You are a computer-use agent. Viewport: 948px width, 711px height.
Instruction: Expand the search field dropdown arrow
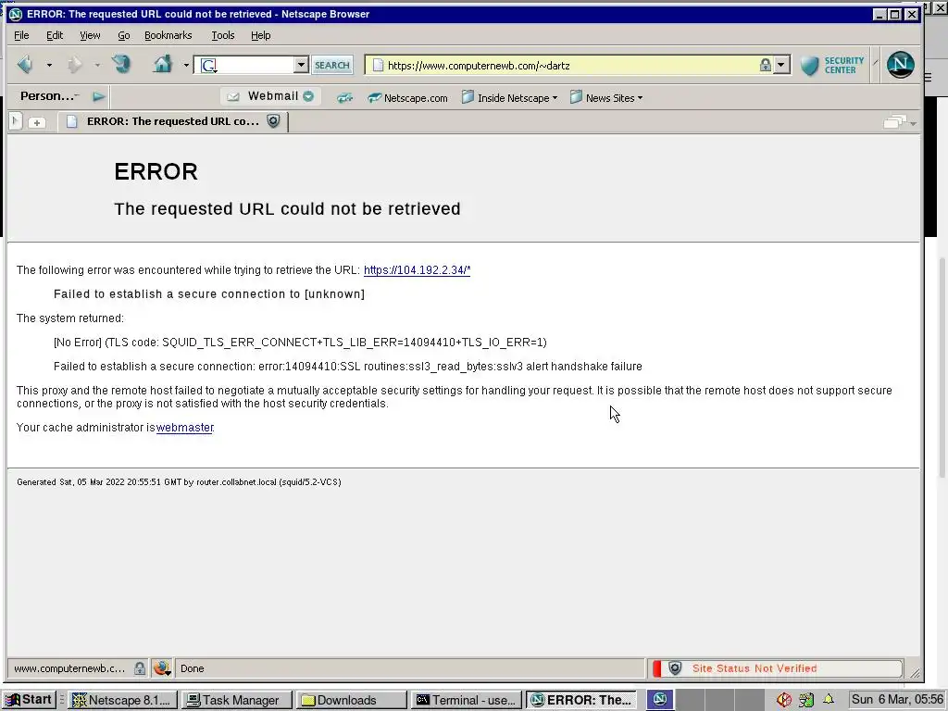tap(301, 66)
